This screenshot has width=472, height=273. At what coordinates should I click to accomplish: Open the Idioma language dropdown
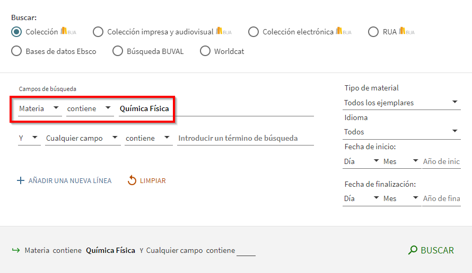click(402, 132)
